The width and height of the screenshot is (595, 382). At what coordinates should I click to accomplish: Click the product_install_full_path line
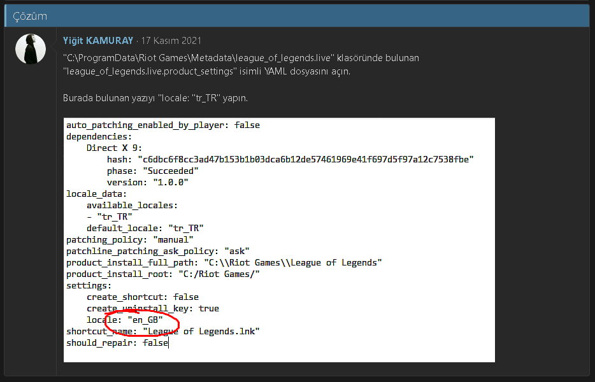[x=224, y=262]
